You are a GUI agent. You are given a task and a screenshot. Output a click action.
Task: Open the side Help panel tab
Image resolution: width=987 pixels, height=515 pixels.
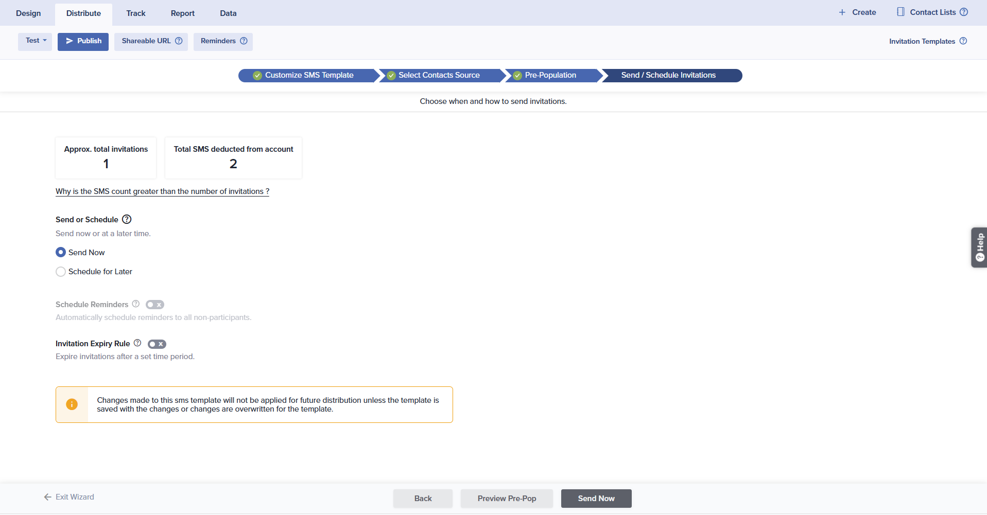[979, 247]
